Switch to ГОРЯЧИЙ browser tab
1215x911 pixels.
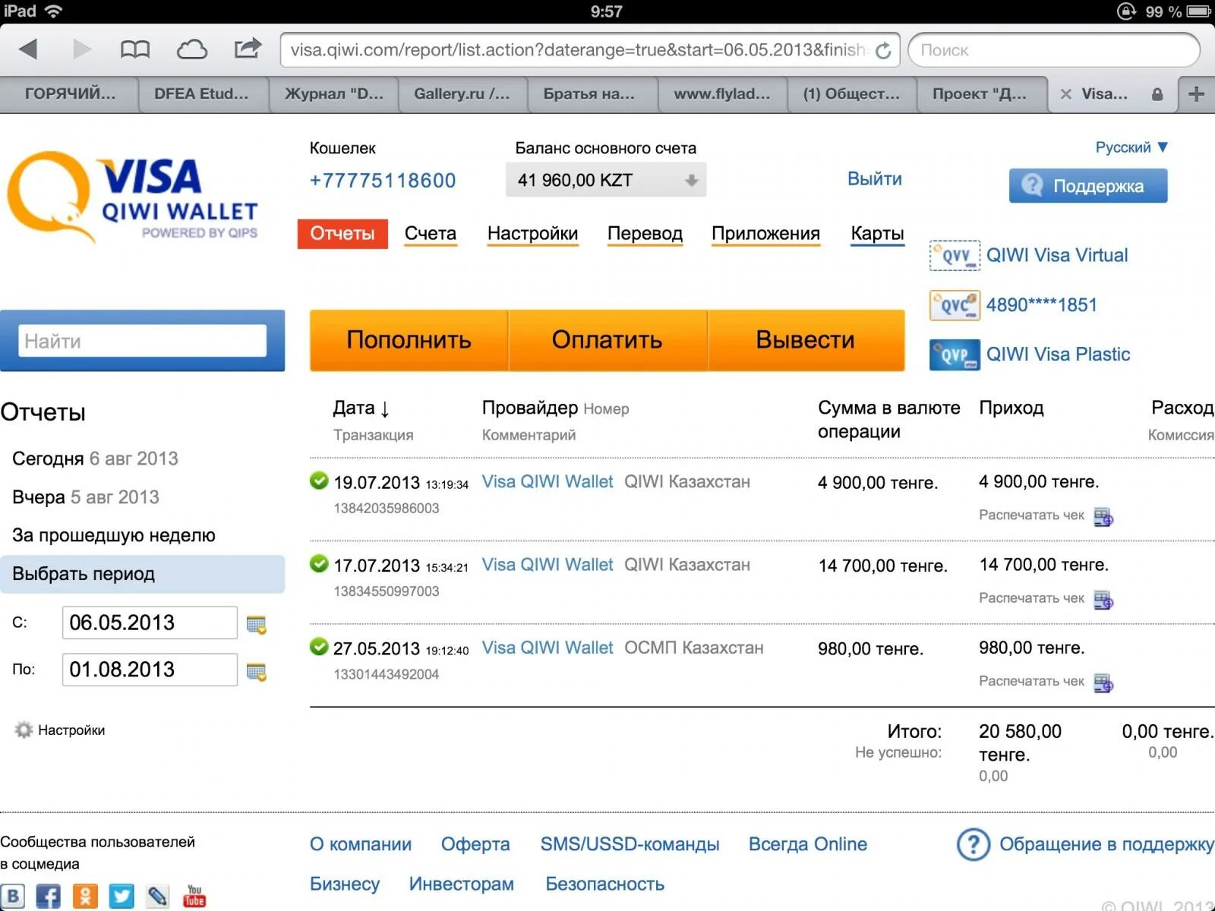click(x=70, y=94)
